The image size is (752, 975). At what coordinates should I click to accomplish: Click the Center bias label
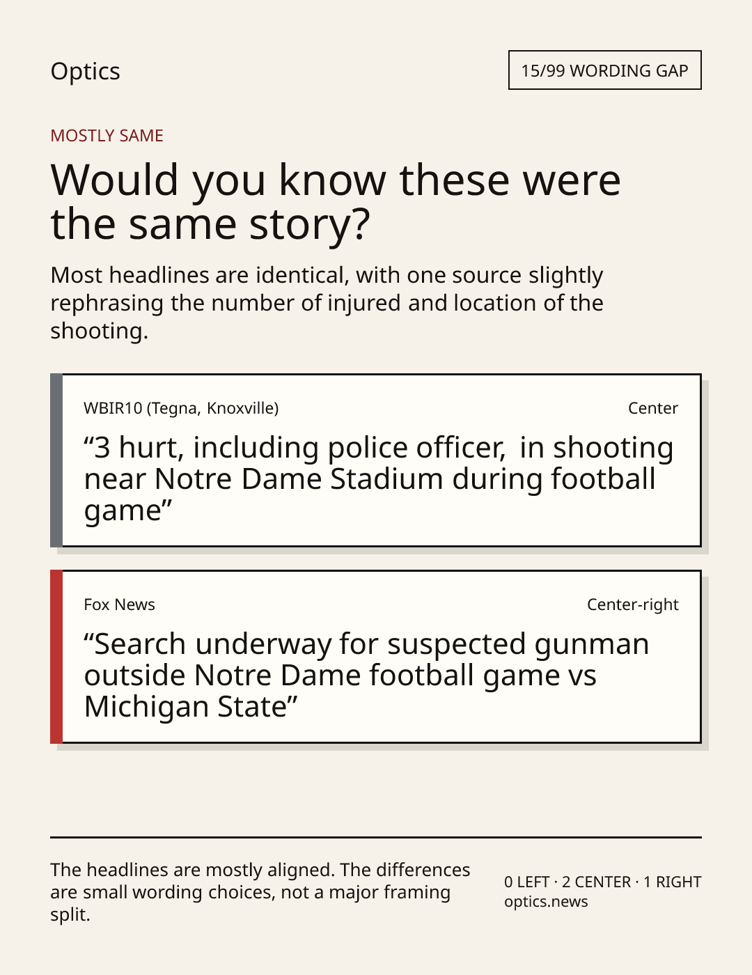click(653, 408)
